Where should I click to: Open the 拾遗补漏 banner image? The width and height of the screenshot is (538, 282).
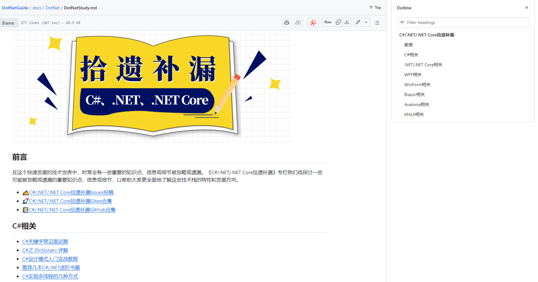tap(152, 86)
